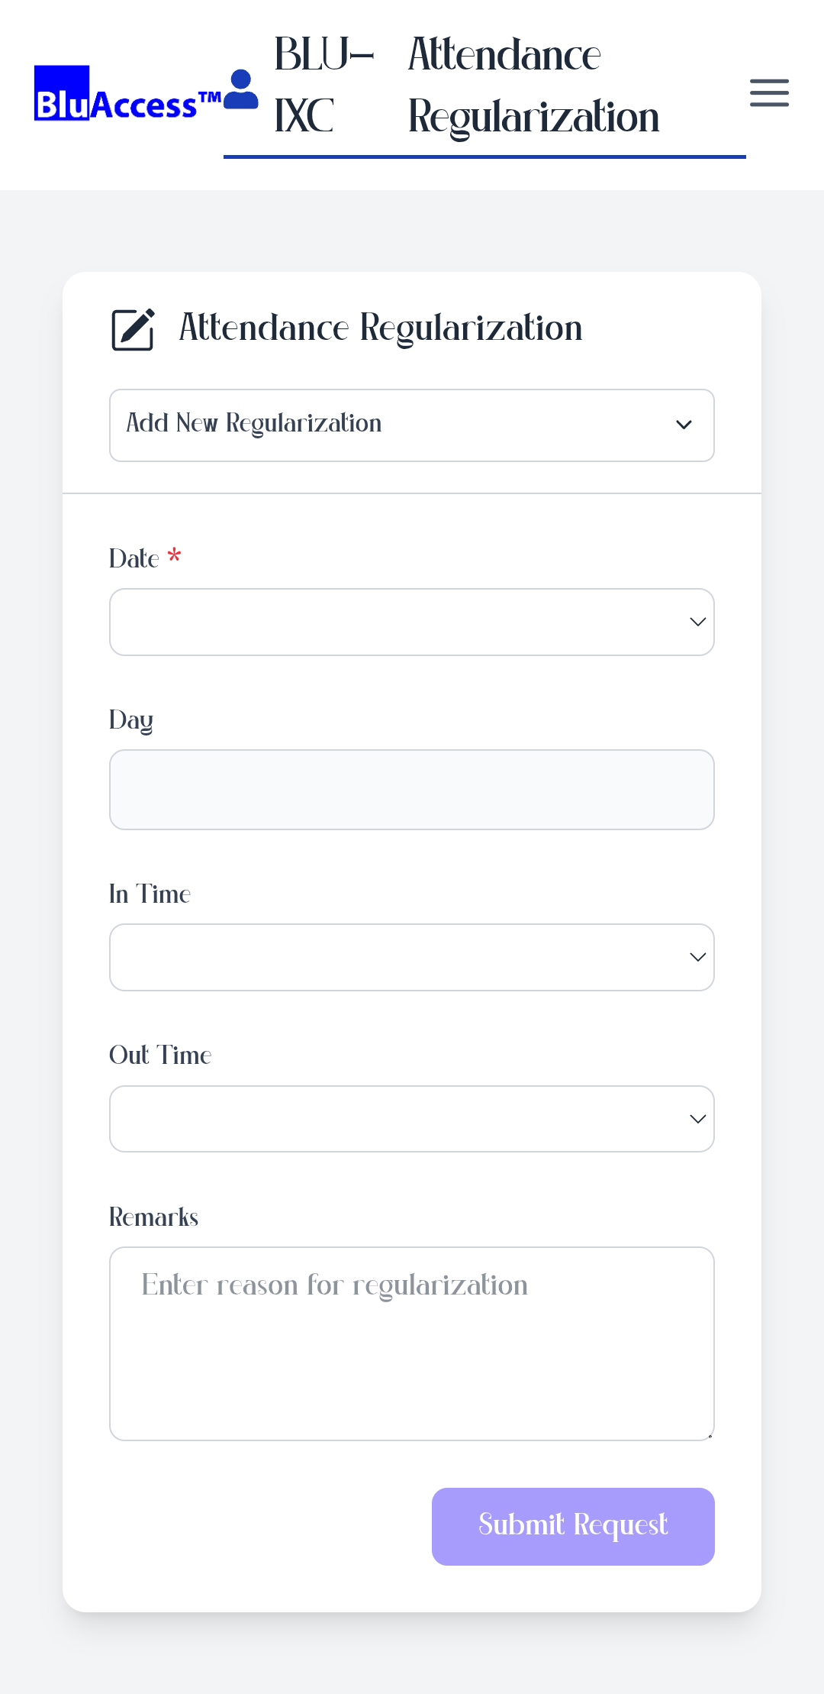Click the Attendance Regularization card heading
The width and height of the screenshot is (824, 1694).
380,328
